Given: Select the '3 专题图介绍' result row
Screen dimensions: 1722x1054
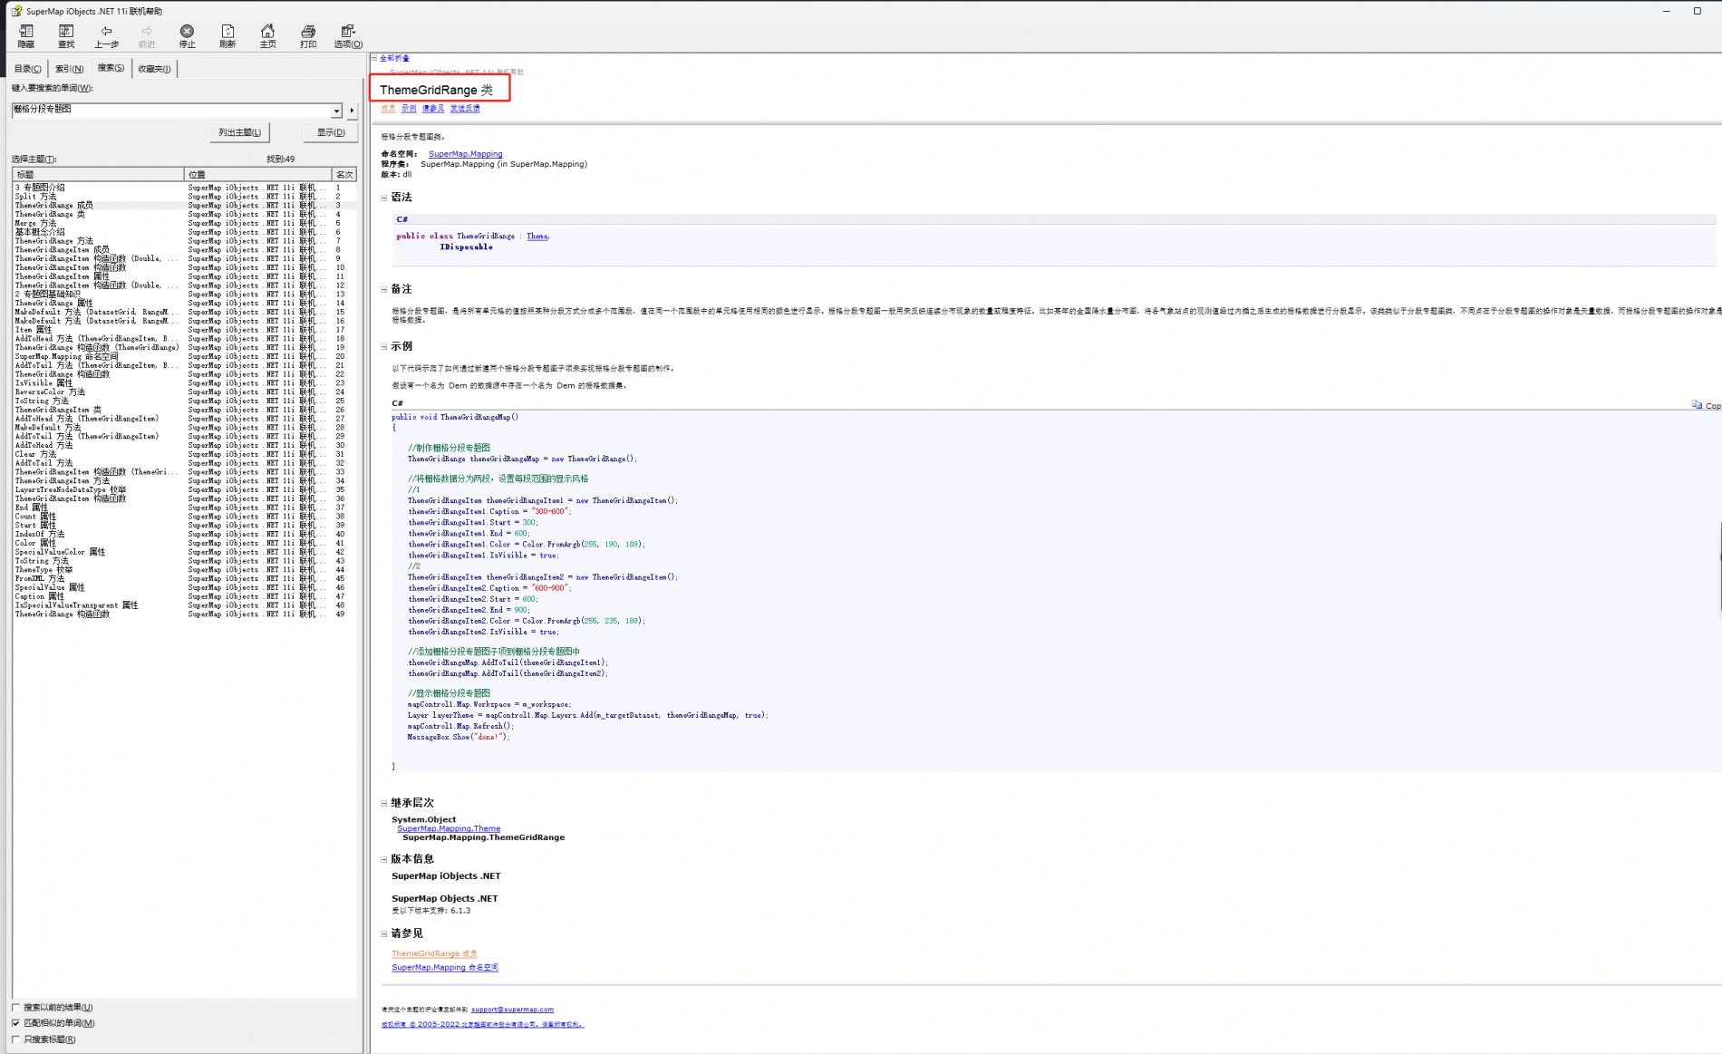Looking at the screenshot, I should point(185,188).
